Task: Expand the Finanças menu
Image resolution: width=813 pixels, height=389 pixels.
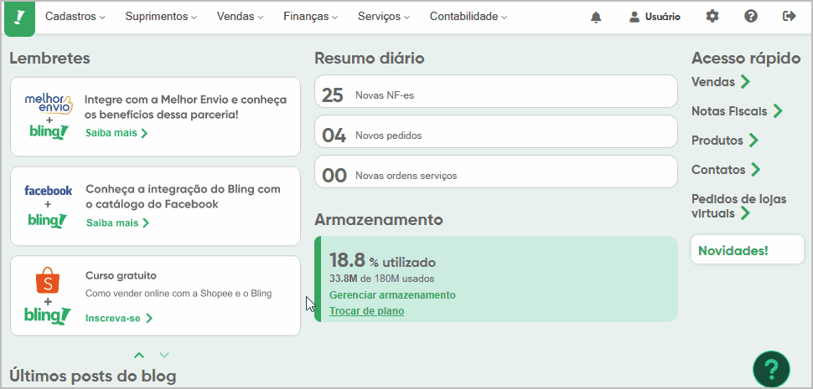Action: (311, 17)
